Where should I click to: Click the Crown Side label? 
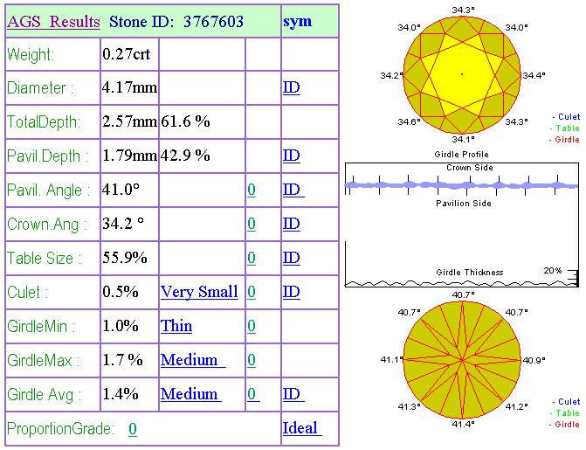pyautogui.click(x=469, y=168)
